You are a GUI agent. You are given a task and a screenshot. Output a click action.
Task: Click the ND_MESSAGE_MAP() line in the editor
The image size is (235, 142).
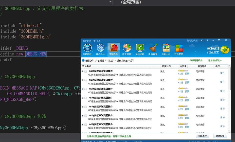[18, 99]
